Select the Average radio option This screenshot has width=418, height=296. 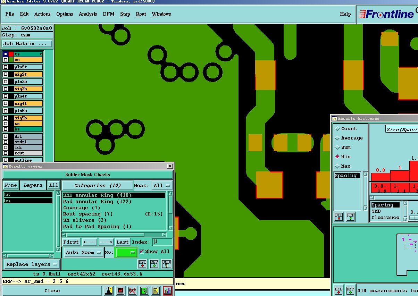(x=337, y=138)
